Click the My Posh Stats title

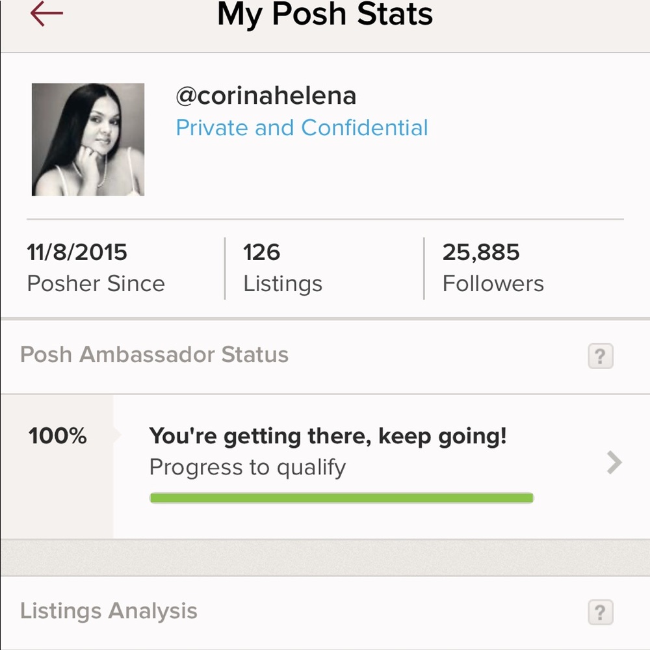point(324,15)
